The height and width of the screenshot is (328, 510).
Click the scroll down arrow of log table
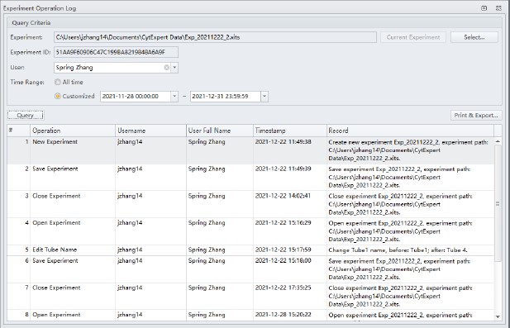(x=498, y=316)
